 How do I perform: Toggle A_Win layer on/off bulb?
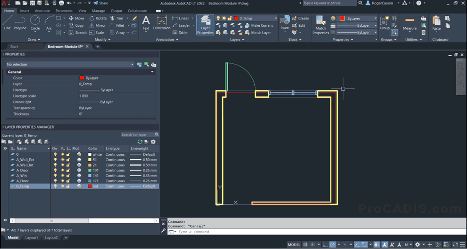(x=55, y=176)
